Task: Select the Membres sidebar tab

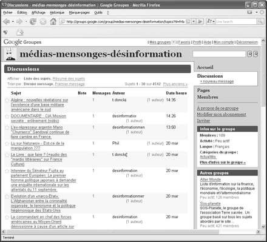Action: tap(208, 97)
